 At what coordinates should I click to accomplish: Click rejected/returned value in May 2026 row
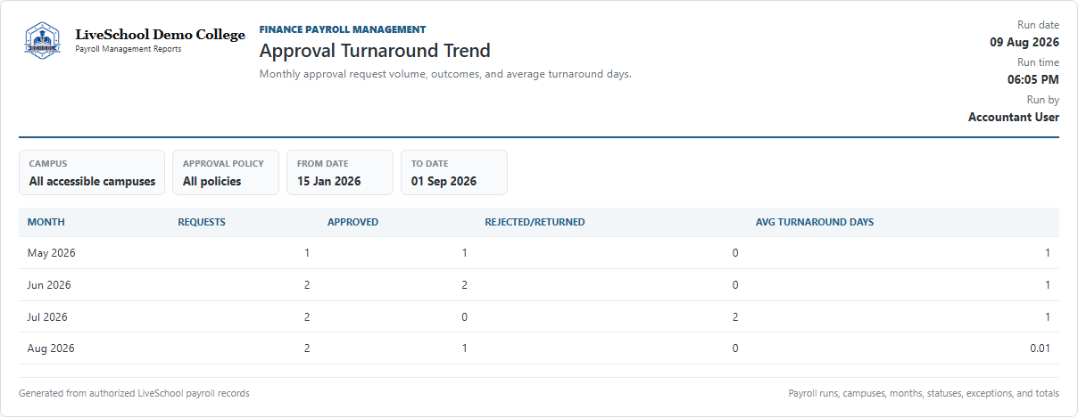735,253
